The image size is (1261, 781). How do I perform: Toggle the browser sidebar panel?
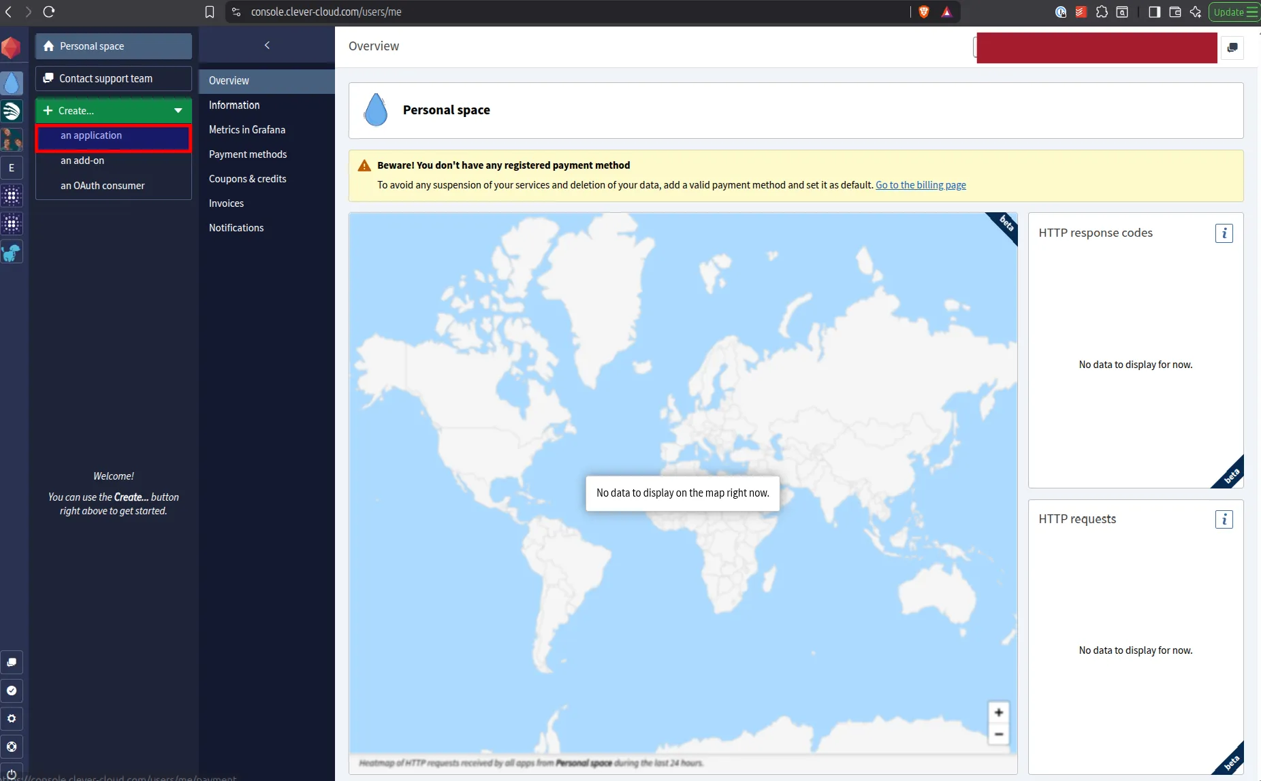pos(1154,12)
